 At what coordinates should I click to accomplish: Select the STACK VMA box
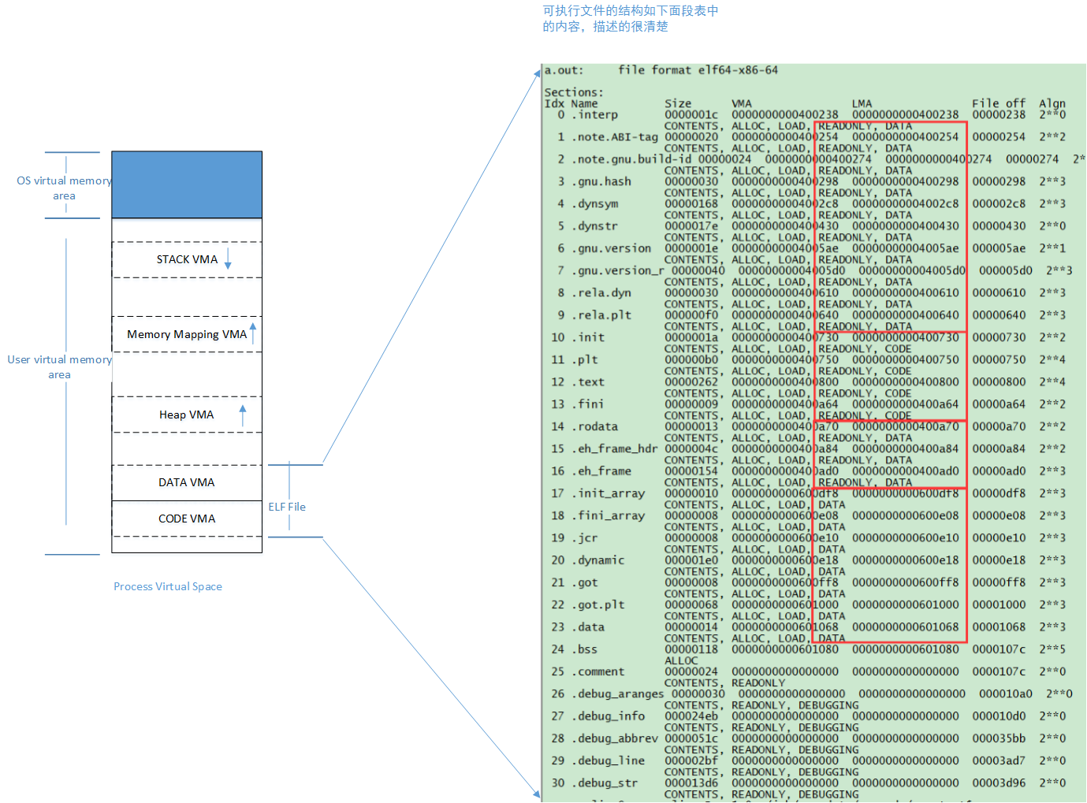click(x=186, y=259)
